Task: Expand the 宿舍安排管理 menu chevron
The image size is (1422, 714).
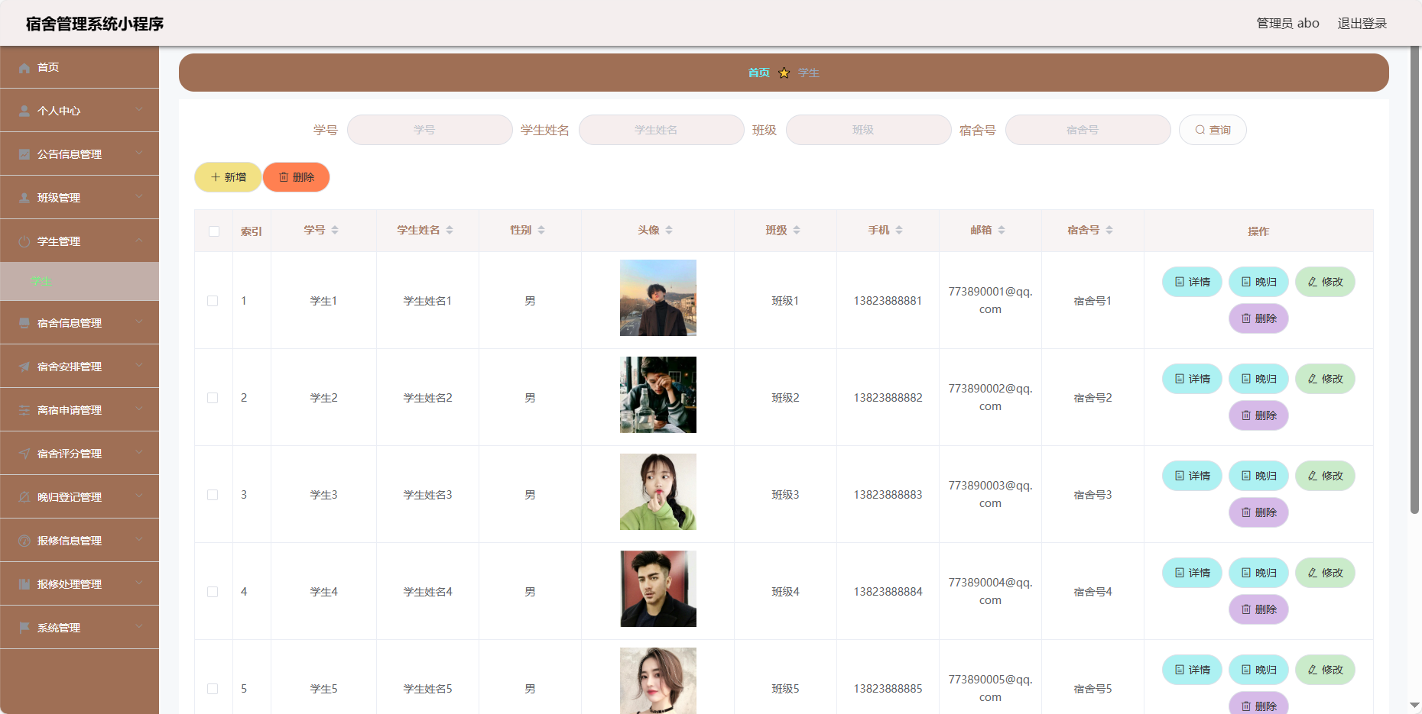Action: click(x=139, y=366)
